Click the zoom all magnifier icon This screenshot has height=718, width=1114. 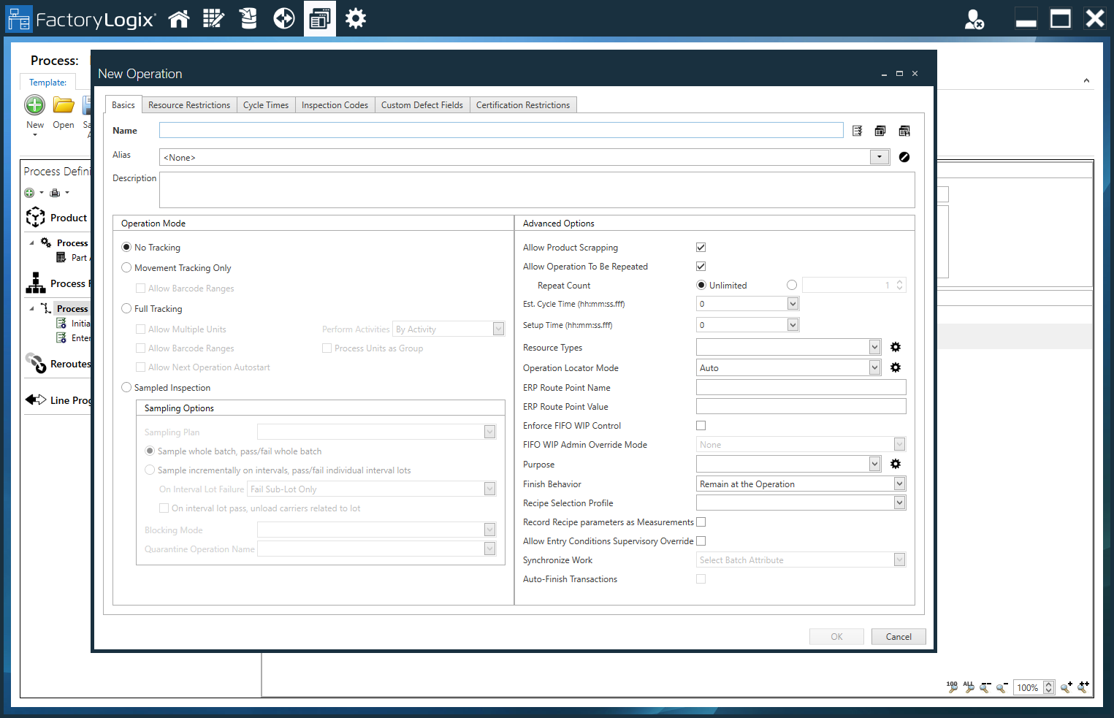[968, 687]
